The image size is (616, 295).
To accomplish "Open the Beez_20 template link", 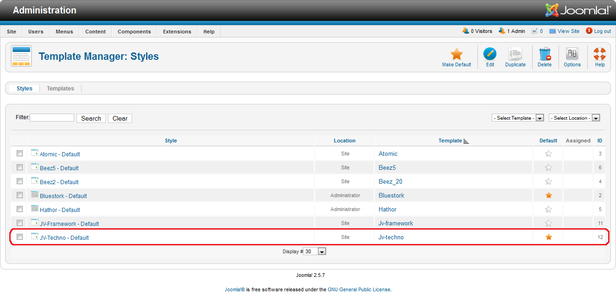I will click(x=390, y=181).
